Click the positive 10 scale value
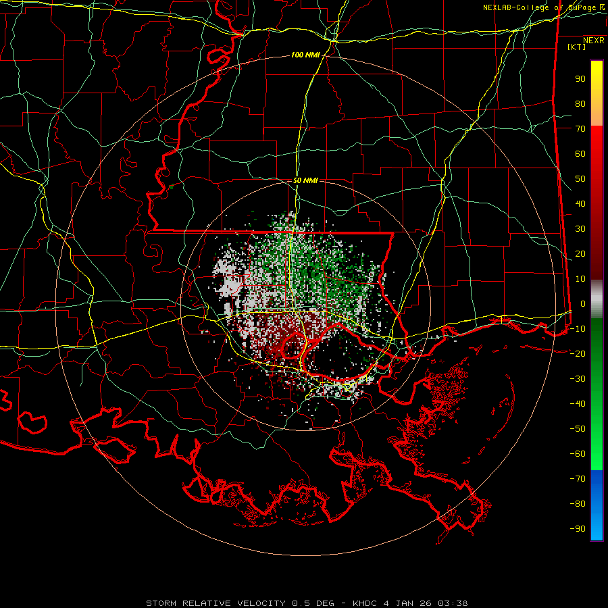Viewport: 608px width, 608px height. click(x=580, y=279)
